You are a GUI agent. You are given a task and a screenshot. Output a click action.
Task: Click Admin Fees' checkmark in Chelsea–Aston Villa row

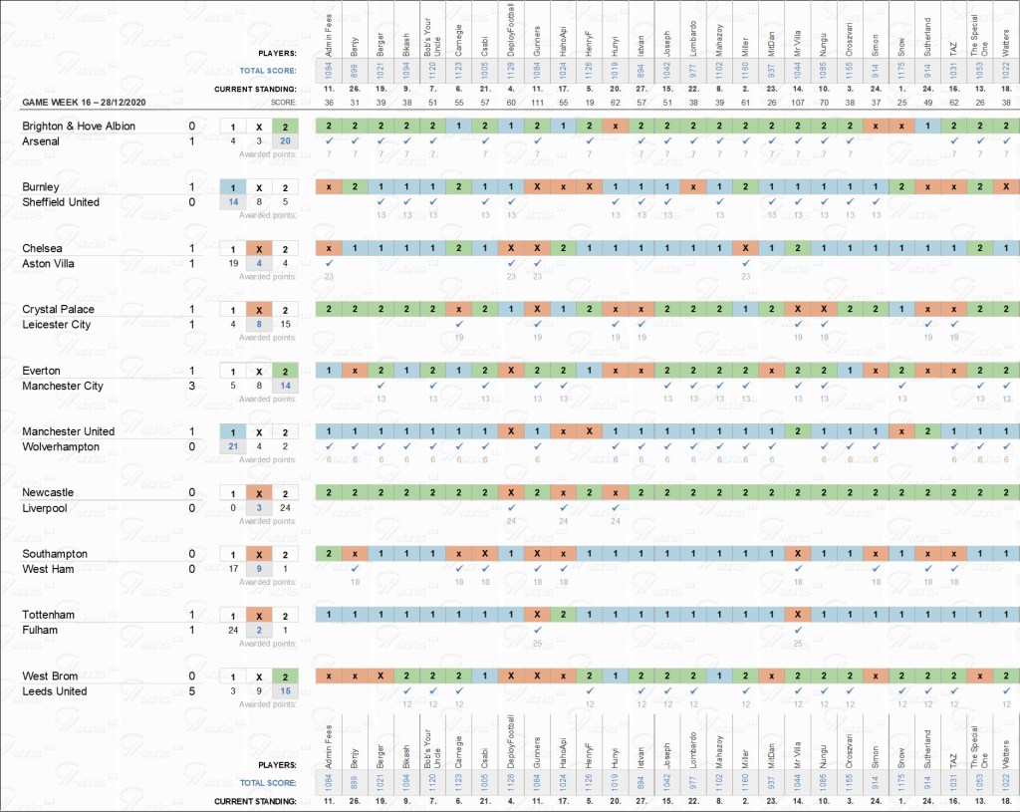[329, 262]
